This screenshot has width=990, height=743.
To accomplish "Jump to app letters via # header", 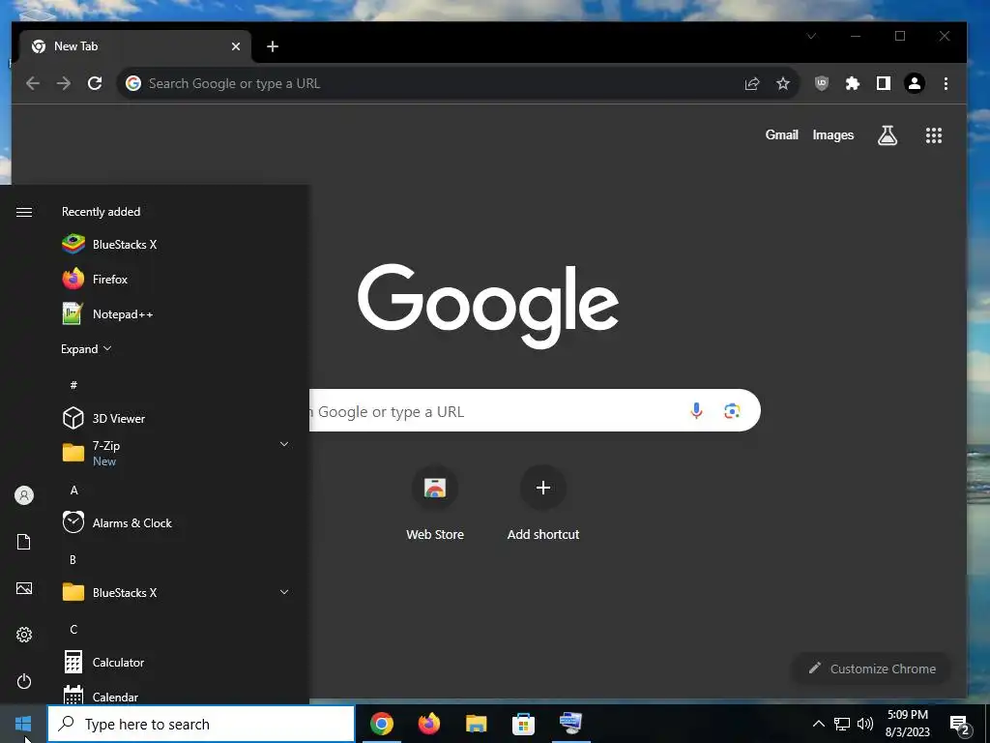I will 73,385.
